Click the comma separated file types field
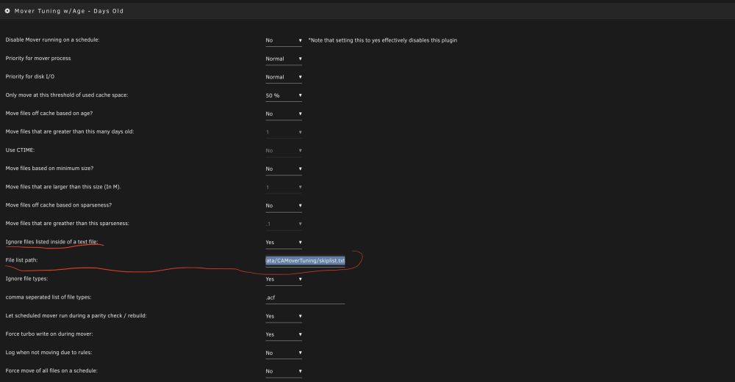This screenshot has height=382, width=735. (x=305, y=298)
